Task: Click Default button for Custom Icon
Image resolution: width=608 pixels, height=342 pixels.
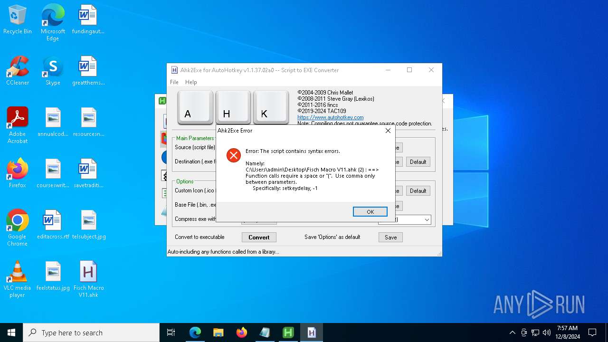Action: [418, 191]
